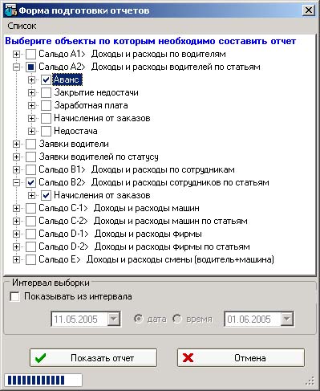Check the Сальдо E checkbox
This screenshot has width=320, height=391.
(x=31, y=259)
